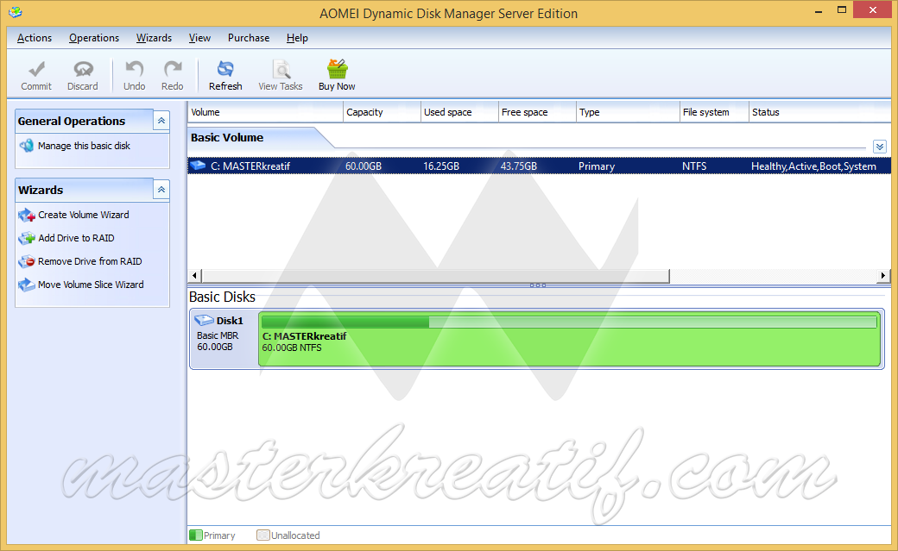Image resolution: width=898 pixels, height=551 pixels.
Task: Open the View menu
Action: [199, 38]
